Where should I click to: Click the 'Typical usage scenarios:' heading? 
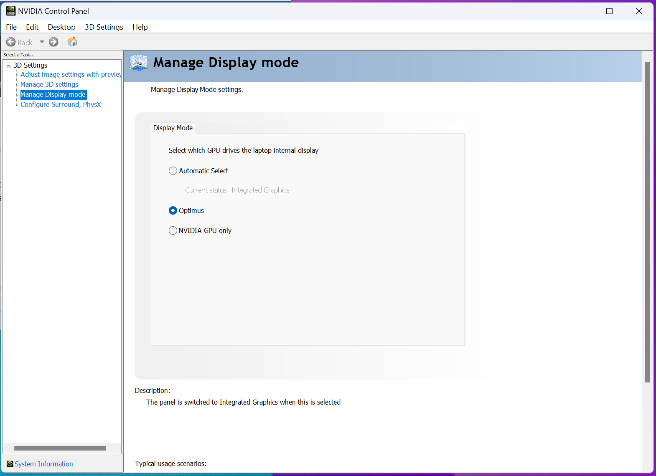170,463
